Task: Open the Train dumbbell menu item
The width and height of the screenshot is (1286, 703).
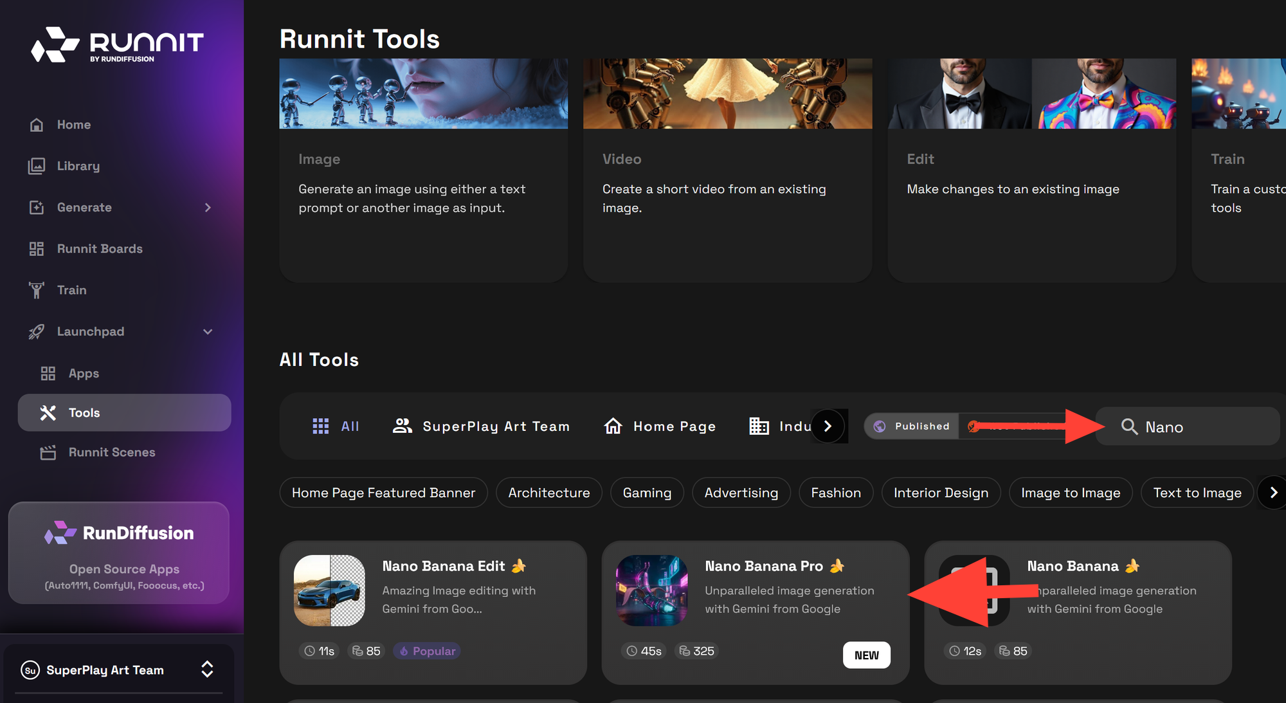Action: tap(71, 290)
